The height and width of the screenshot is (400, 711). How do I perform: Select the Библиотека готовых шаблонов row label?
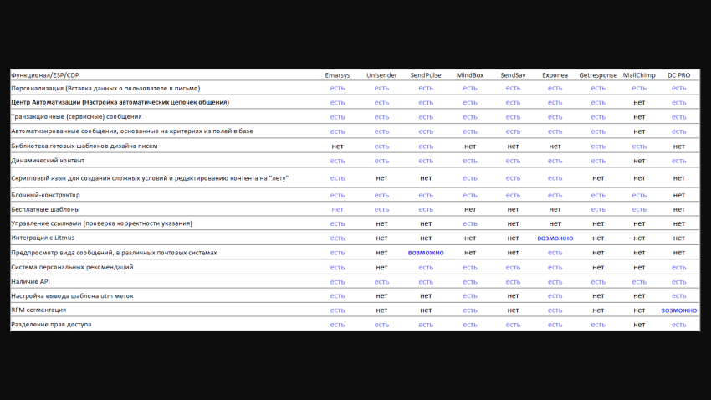pos(84,146)
